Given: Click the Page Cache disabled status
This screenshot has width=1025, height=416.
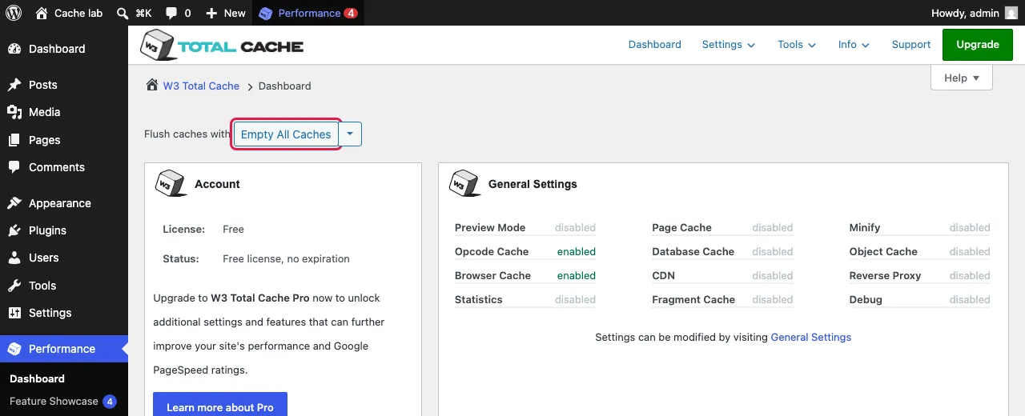Looking at the screenshot, I should (x=773, y=227).
